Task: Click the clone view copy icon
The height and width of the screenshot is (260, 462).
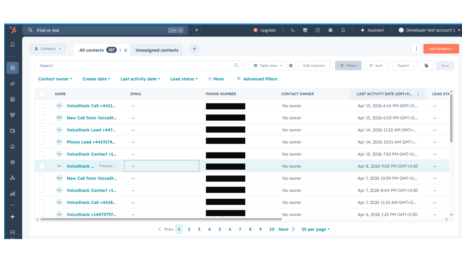Action: (426, 66)
